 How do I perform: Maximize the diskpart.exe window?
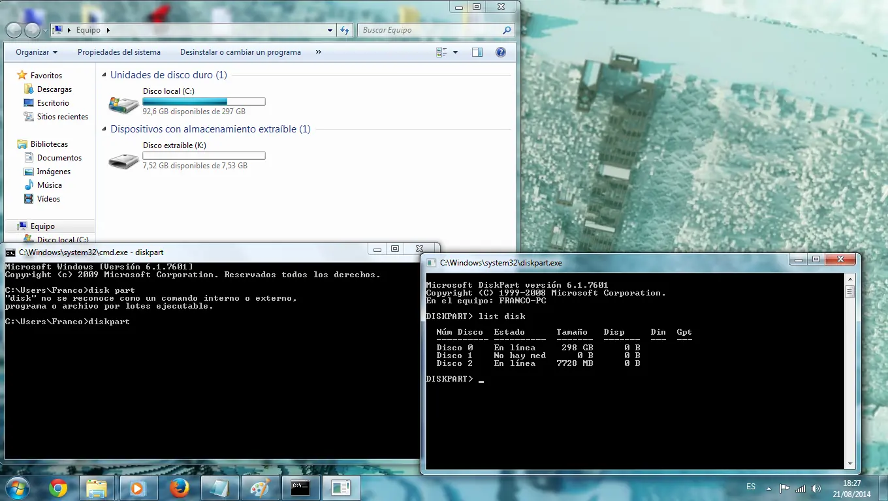point(816,259)
